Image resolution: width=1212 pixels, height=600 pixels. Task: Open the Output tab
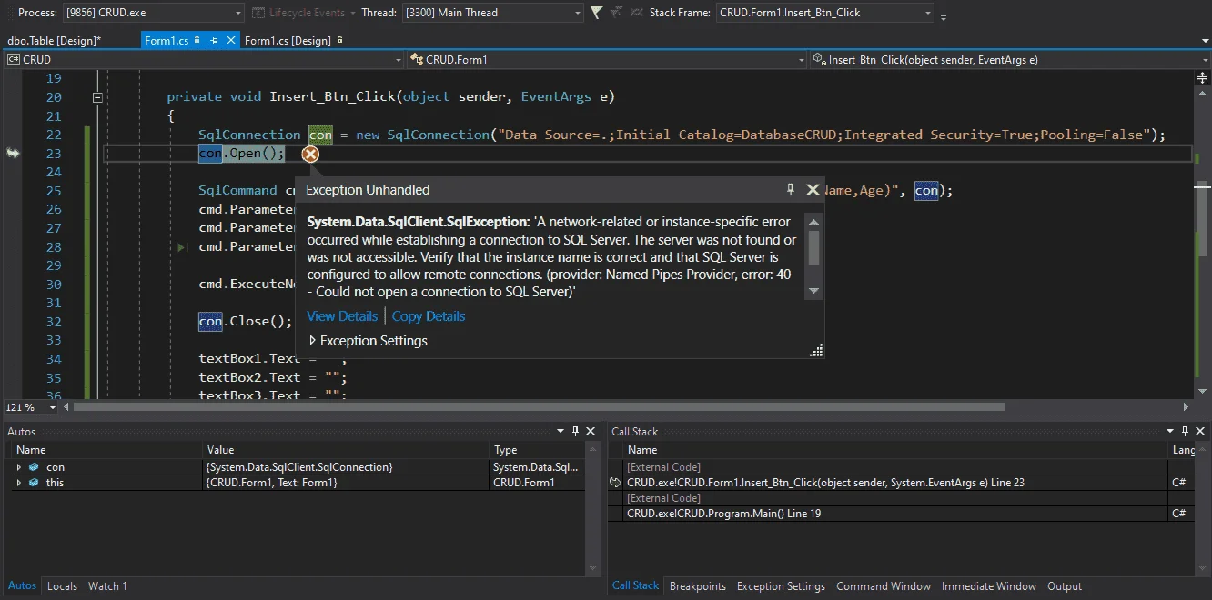pyautogui.click(x=1065, y=586)
